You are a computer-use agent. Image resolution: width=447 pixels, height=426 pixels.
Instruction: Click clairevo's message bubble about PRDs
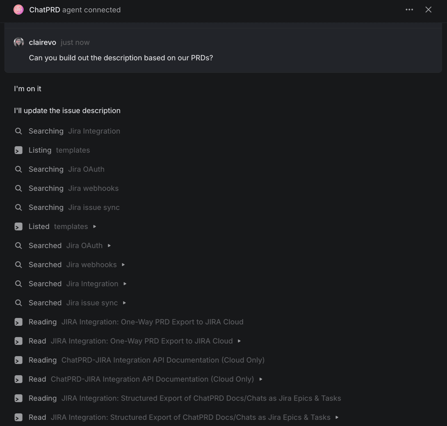(x=121, y=58)
